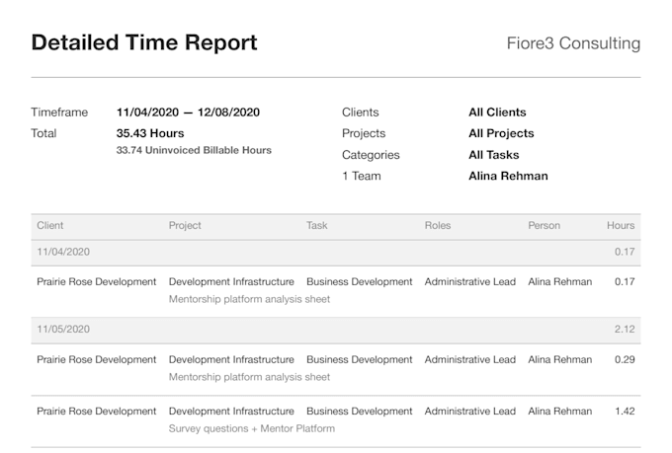The width and height of the screenshot is (672, 453).
Task: Click the Task column header
Action: click(x=316, y=226)
